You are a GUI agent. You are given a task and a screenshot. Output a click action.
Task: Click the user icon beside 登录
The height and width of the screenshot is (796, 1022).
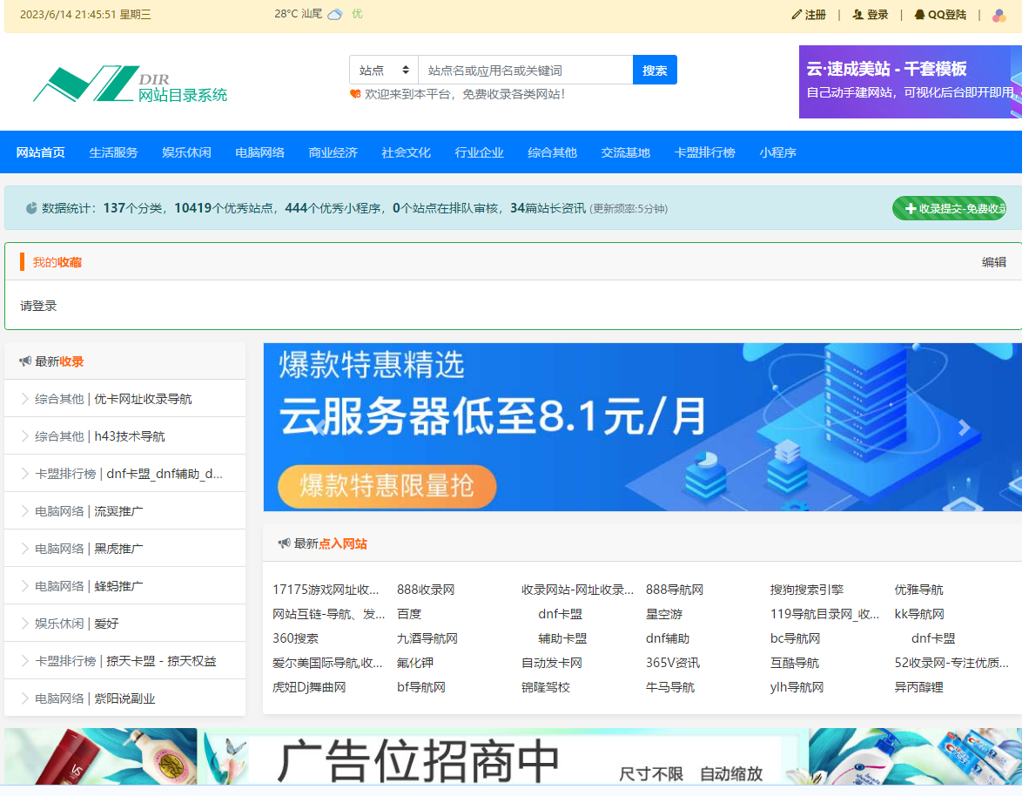(858, 15)
